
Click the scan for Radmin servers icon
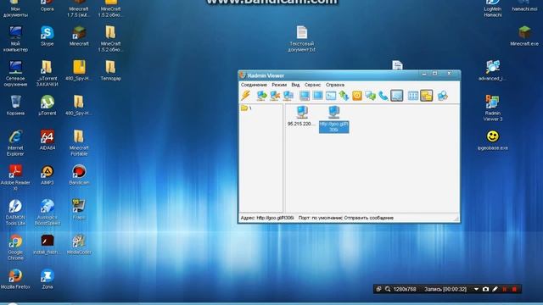443,96
